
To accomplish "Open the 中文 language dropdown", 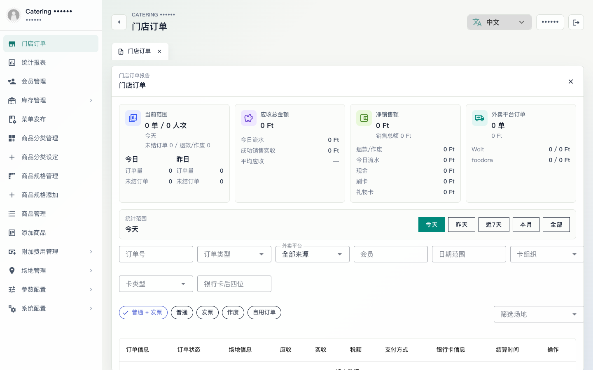I will (500, 22).
